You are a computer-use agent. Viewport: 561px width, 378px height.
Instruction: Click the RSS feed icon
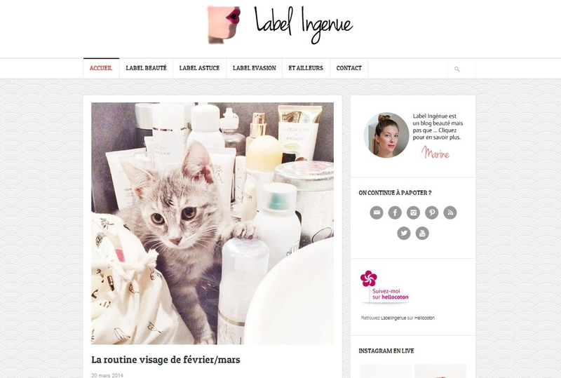click(x=450, y=212)
